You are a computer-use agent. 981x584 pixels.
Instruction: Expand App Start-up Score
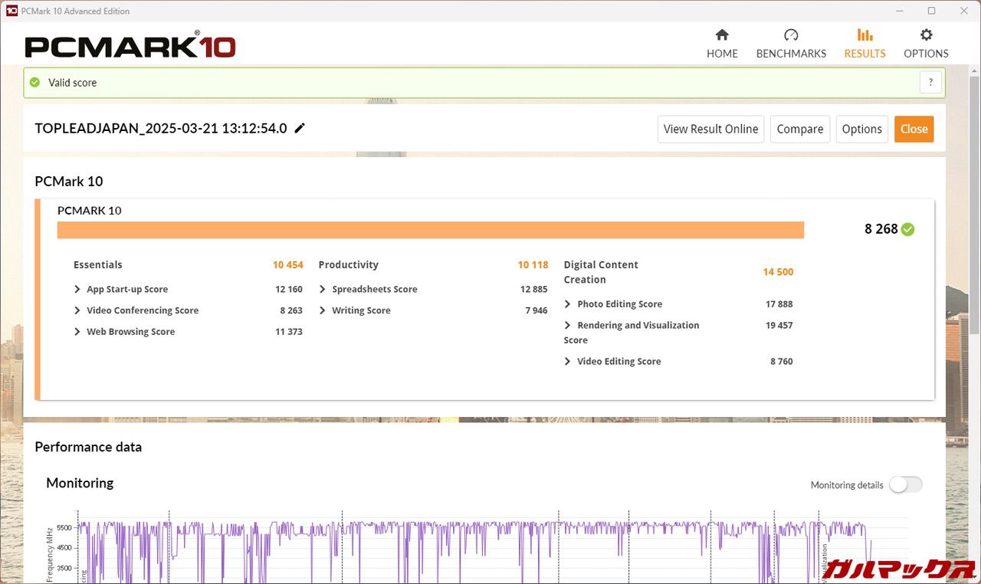tap(77, 290)
